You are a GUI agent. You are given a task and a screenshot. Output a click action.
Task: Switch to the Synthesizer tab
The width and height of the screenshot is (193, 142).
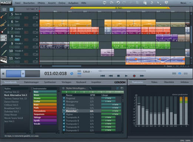click(x=50, y=82)
